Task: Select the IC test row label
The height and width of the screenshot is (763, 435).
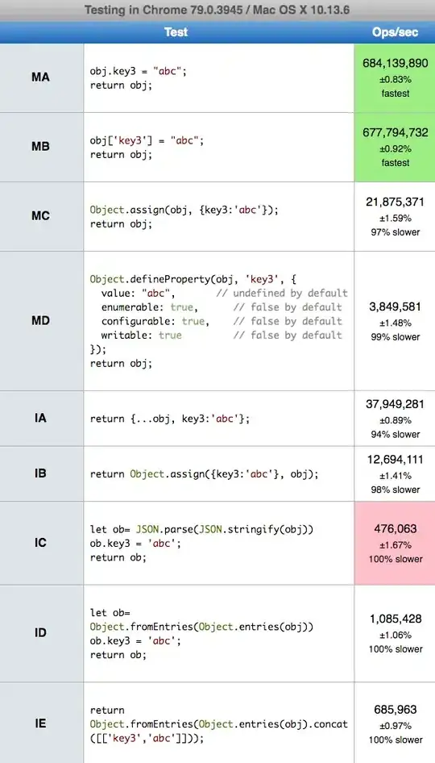Action: (x=40, y=543)
